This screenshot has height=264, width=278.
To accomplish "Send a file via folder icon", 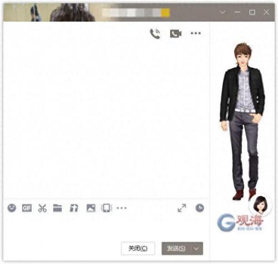I will [x=57, y=208].
